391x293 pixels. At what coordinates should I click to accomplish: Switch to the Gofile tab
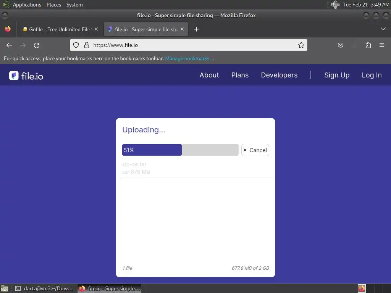(59, 29)
